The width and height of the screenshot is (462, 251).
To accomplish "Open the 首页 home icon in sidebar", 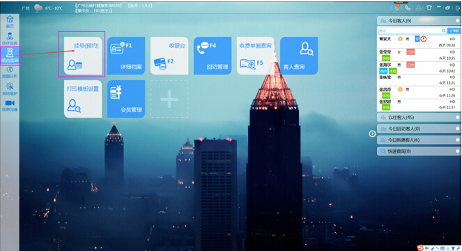I will click(10, 22).
